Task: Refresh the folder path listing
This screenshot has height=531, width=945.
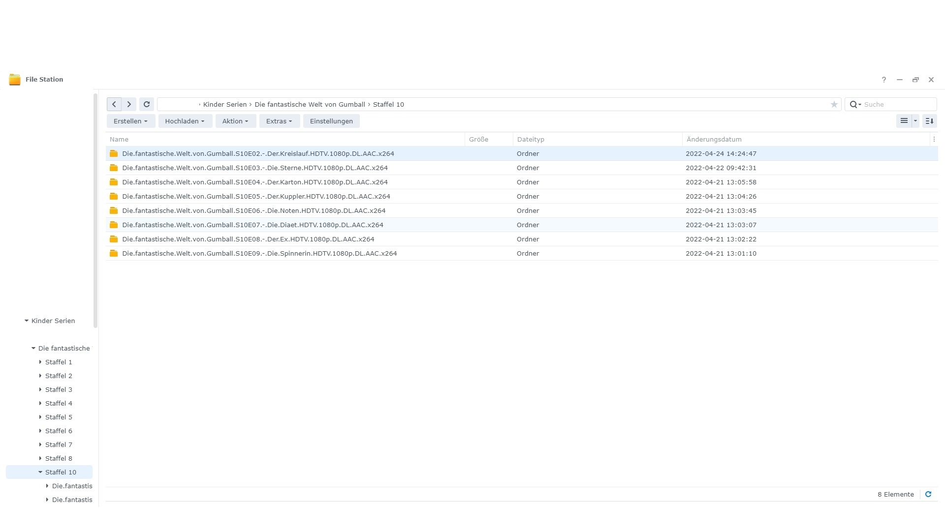Action: coord(147,104)
